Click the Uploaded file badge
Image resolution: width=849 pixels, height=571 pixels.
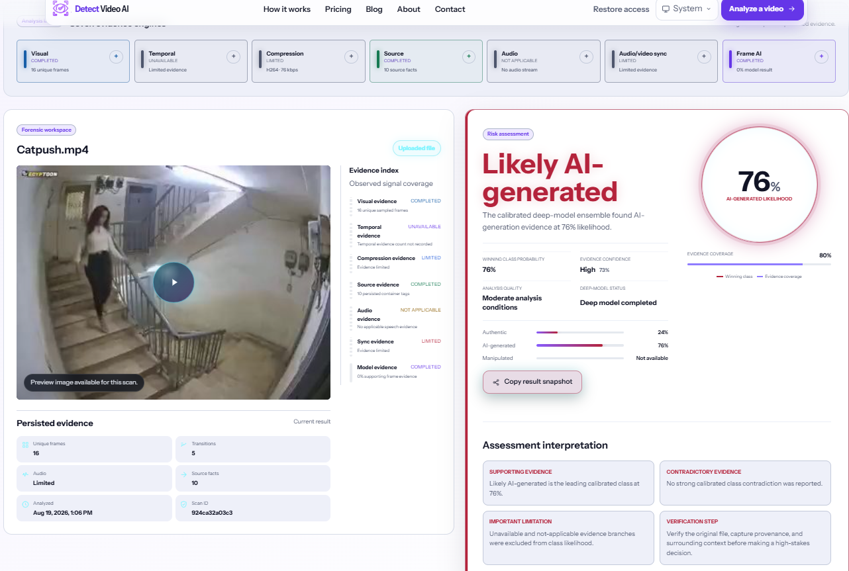417,148
